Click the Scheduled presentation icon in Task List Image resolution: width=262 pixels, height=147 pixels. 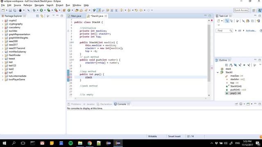coord(231,21)
